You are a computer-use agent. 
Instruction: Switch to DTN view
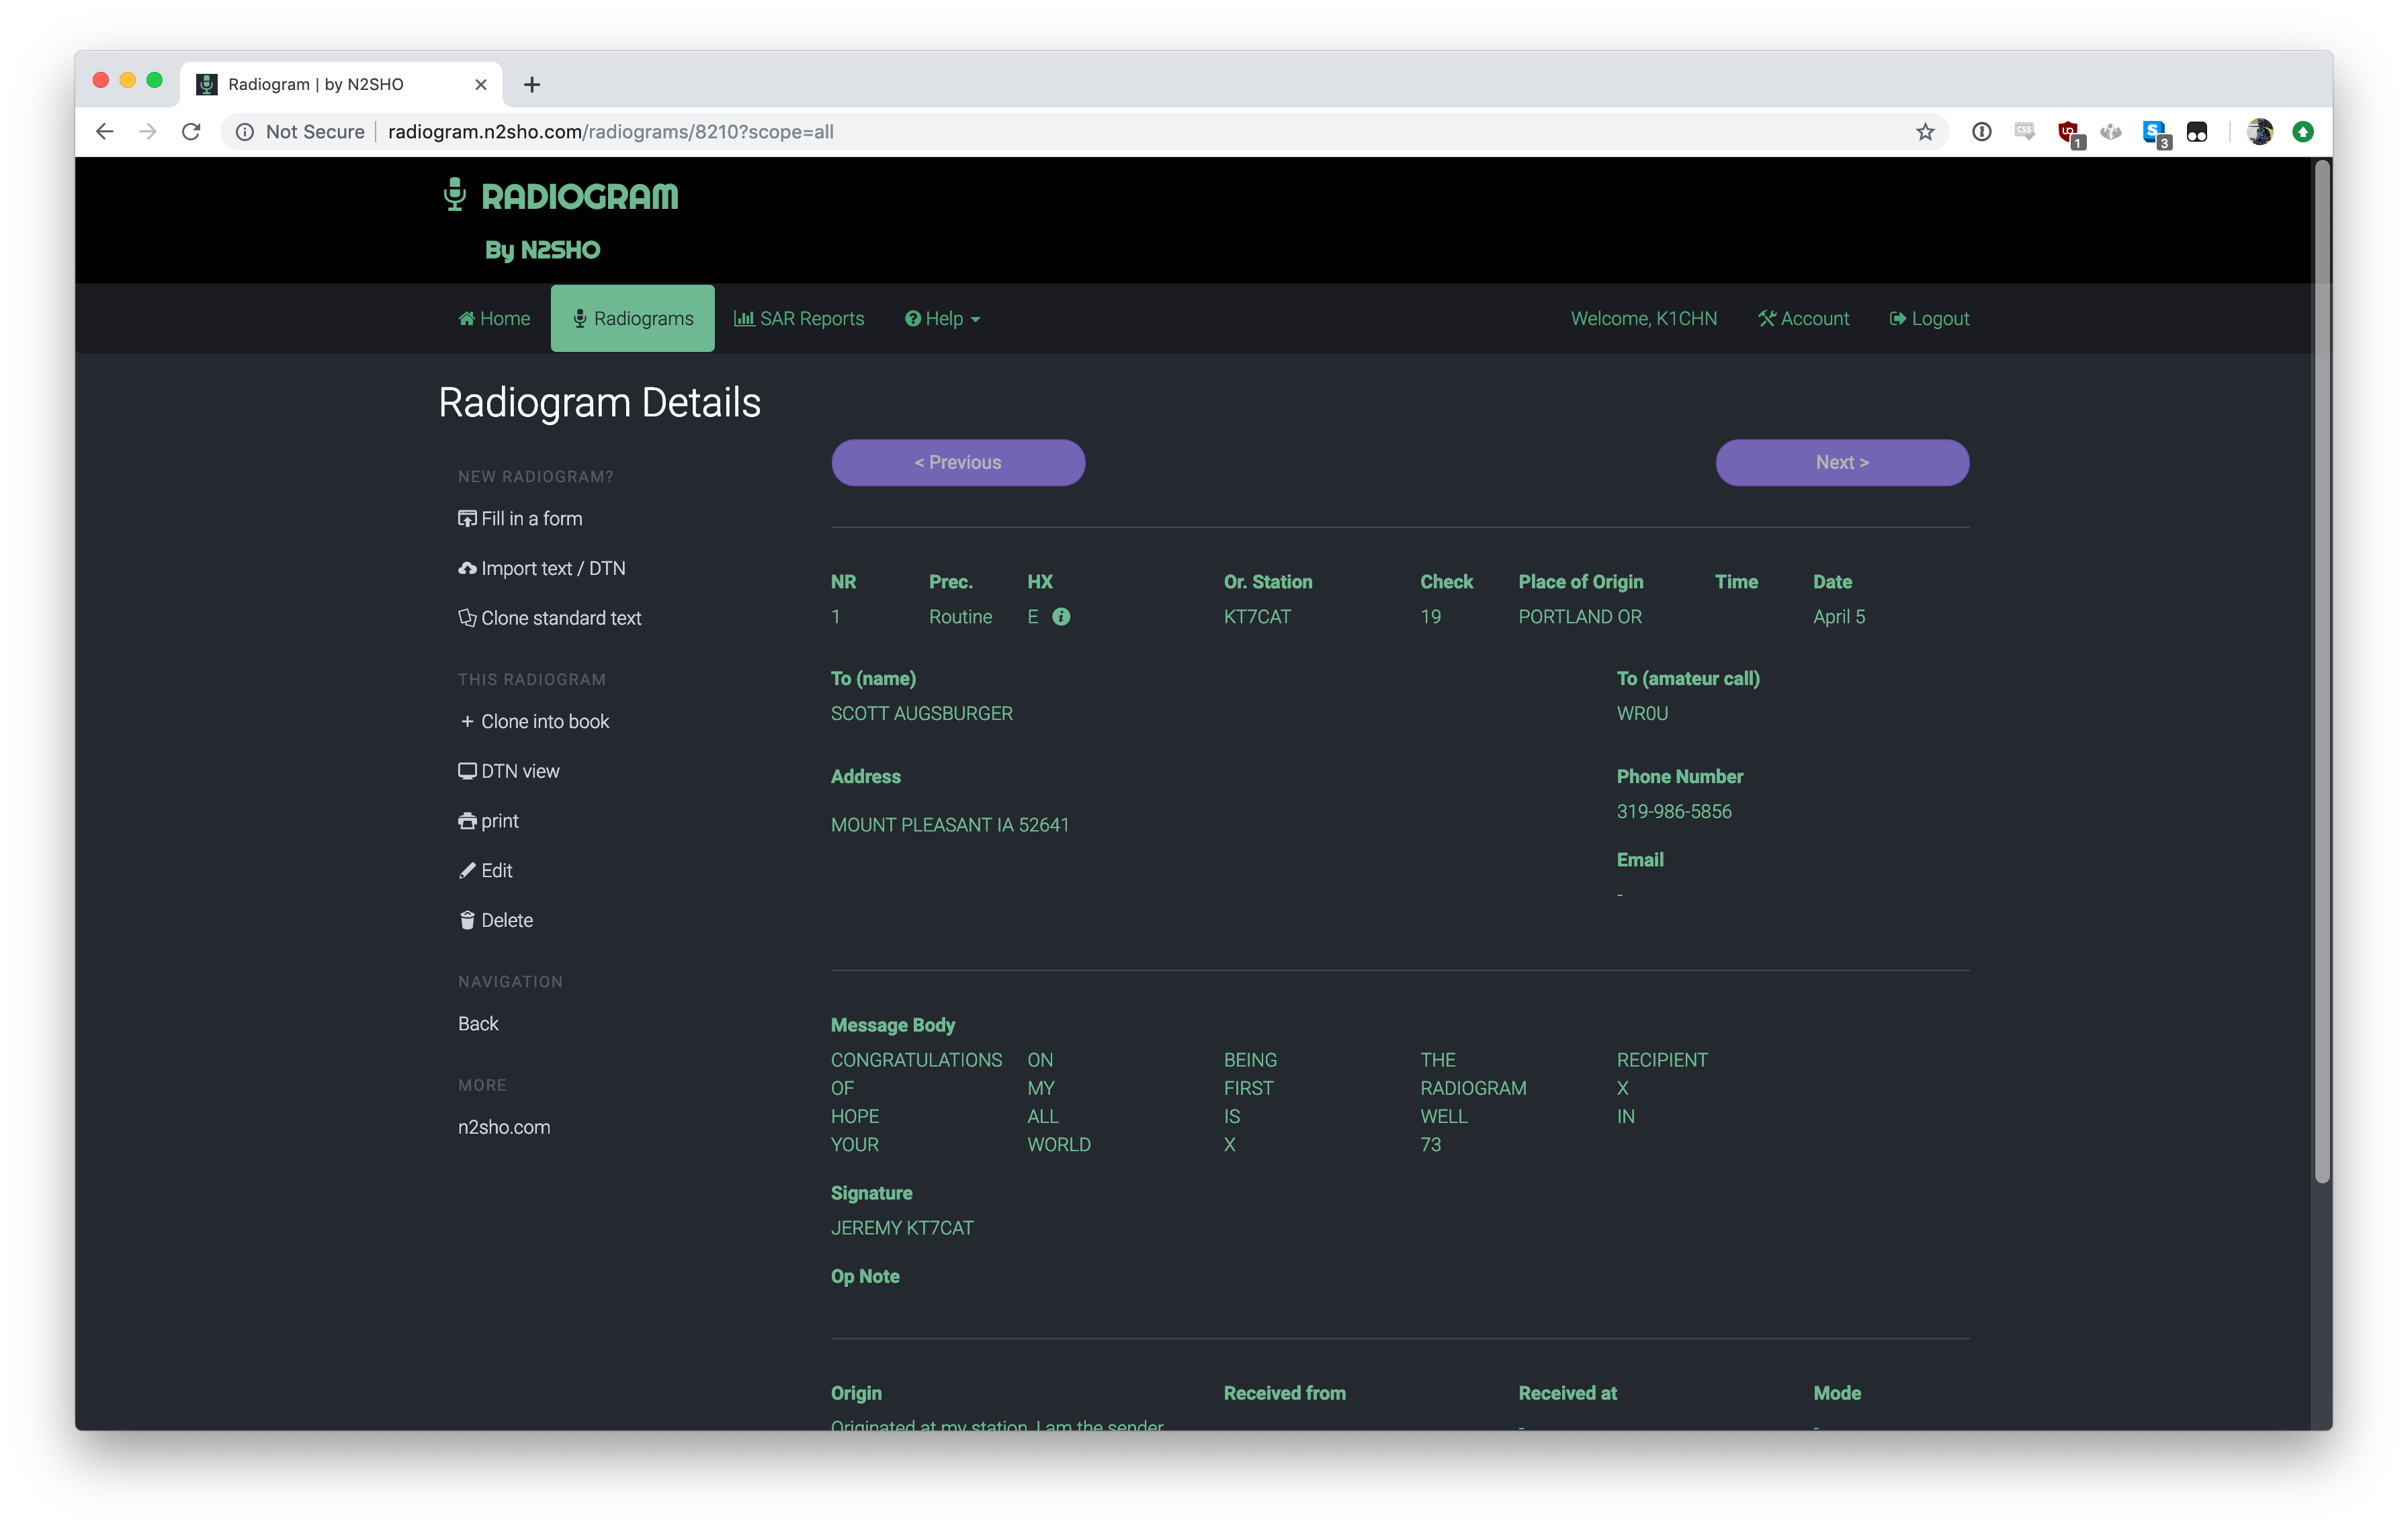click(x=509, y=770)
